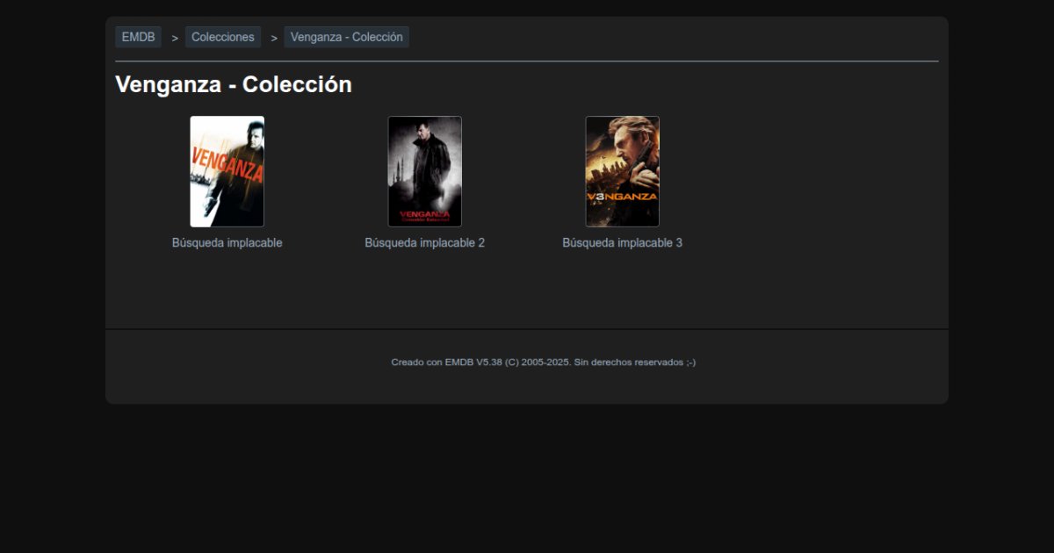The width and height of the screenshot is (1054, 553).
Task: Click the orange V3NGANZA logo on third poster
Action: 622,197
